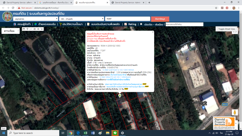This screenshot has height=136, width=242.
Task: Switch to the Darvid Property Service Admin tab
Action: tap(130, 2)
